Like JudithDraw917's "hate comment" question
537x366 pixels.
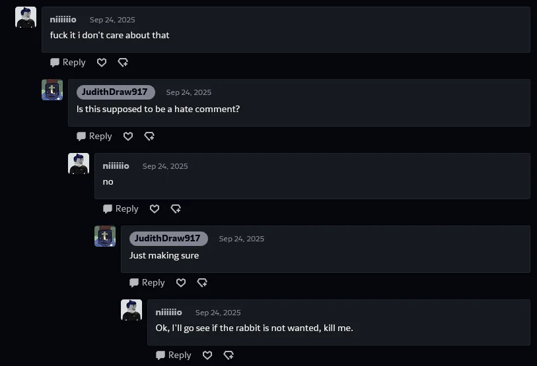[128, 137]
